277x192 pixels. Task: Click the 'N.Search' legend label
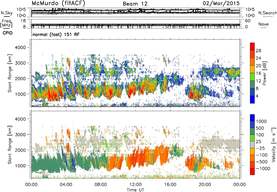coord(268,13)
